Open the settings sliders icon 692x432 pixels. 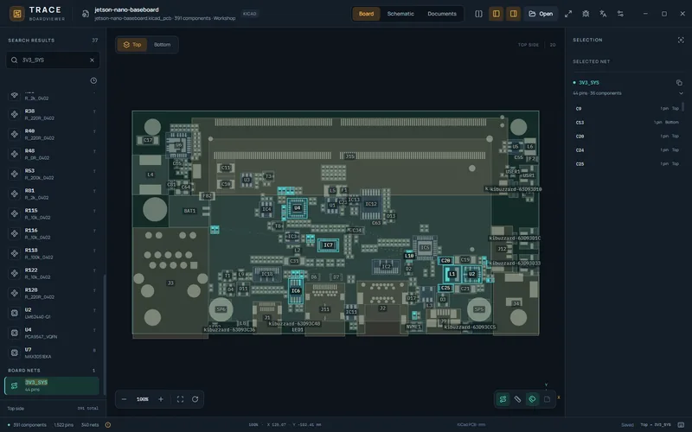[x=620, y=14]
